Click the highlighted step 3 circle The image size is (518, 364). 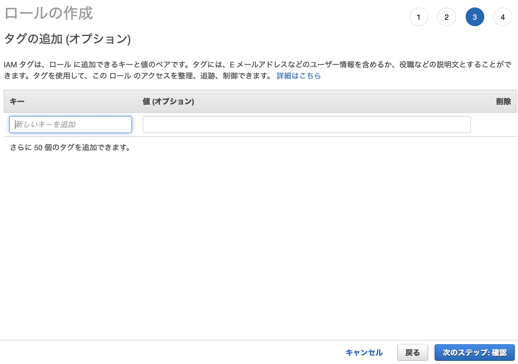click(474, 17)
